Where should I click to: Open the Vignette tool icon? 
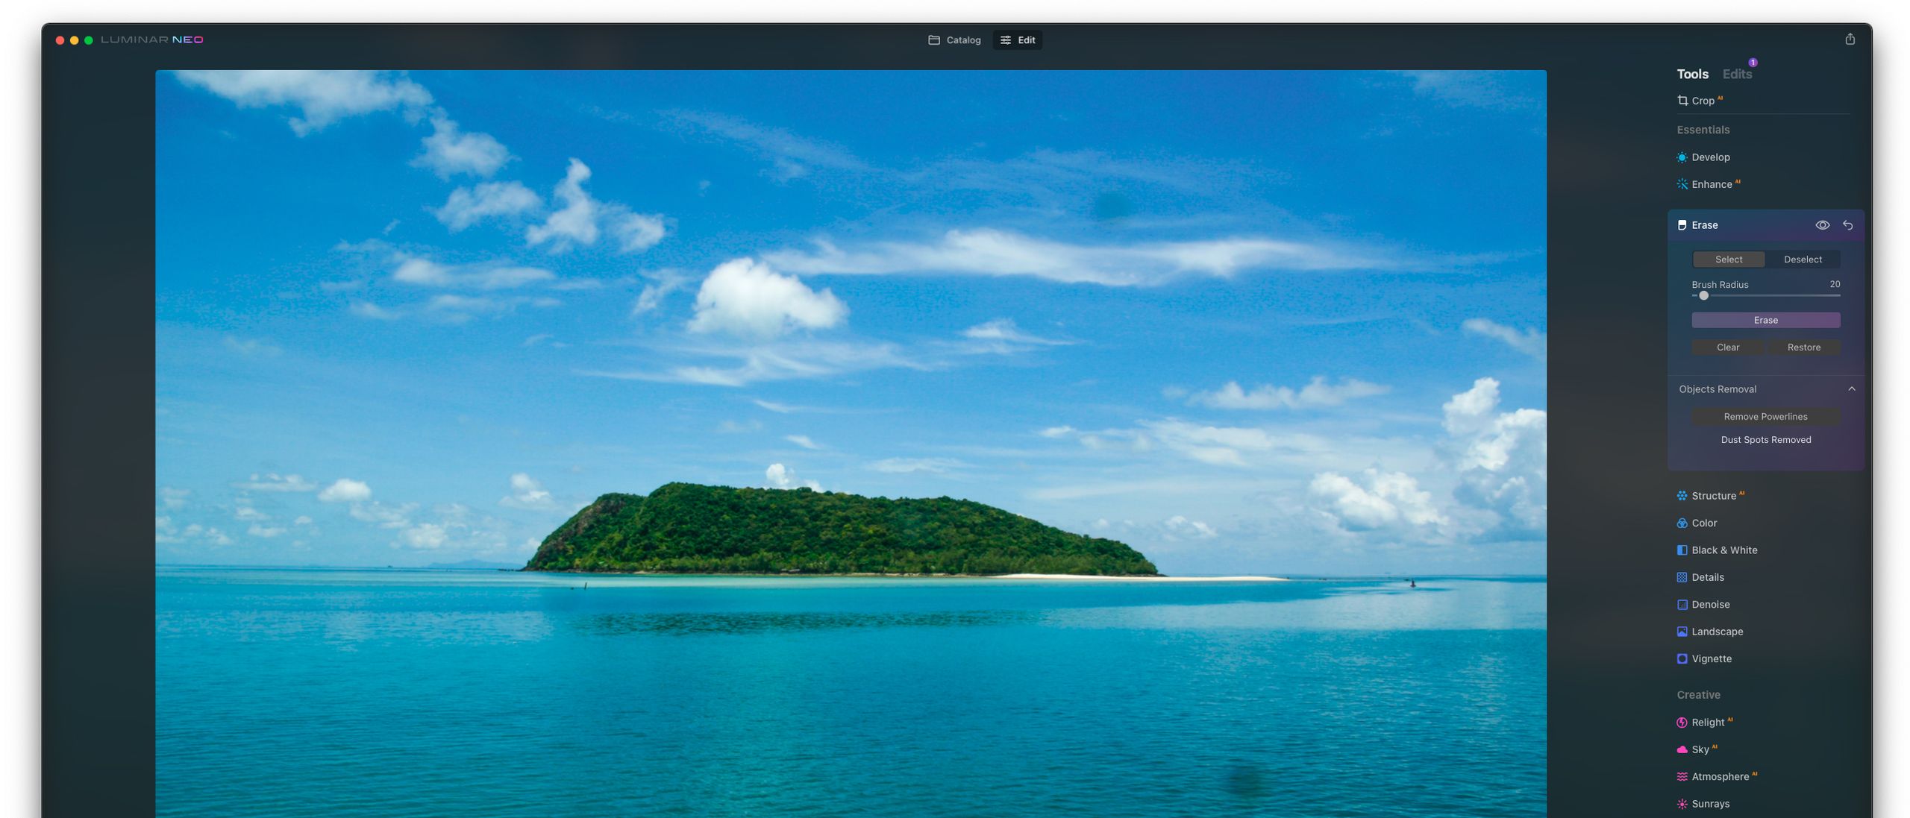1682,659
